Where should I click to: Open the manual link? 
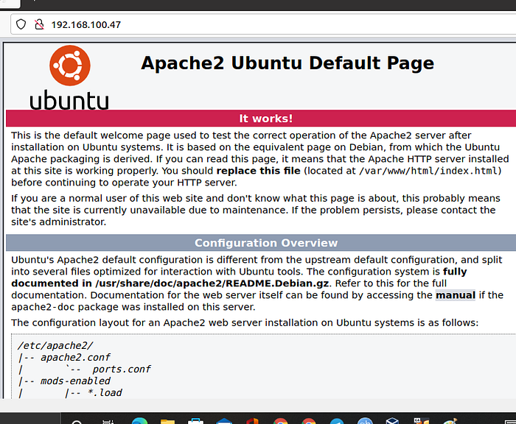[x=456, y=295]
